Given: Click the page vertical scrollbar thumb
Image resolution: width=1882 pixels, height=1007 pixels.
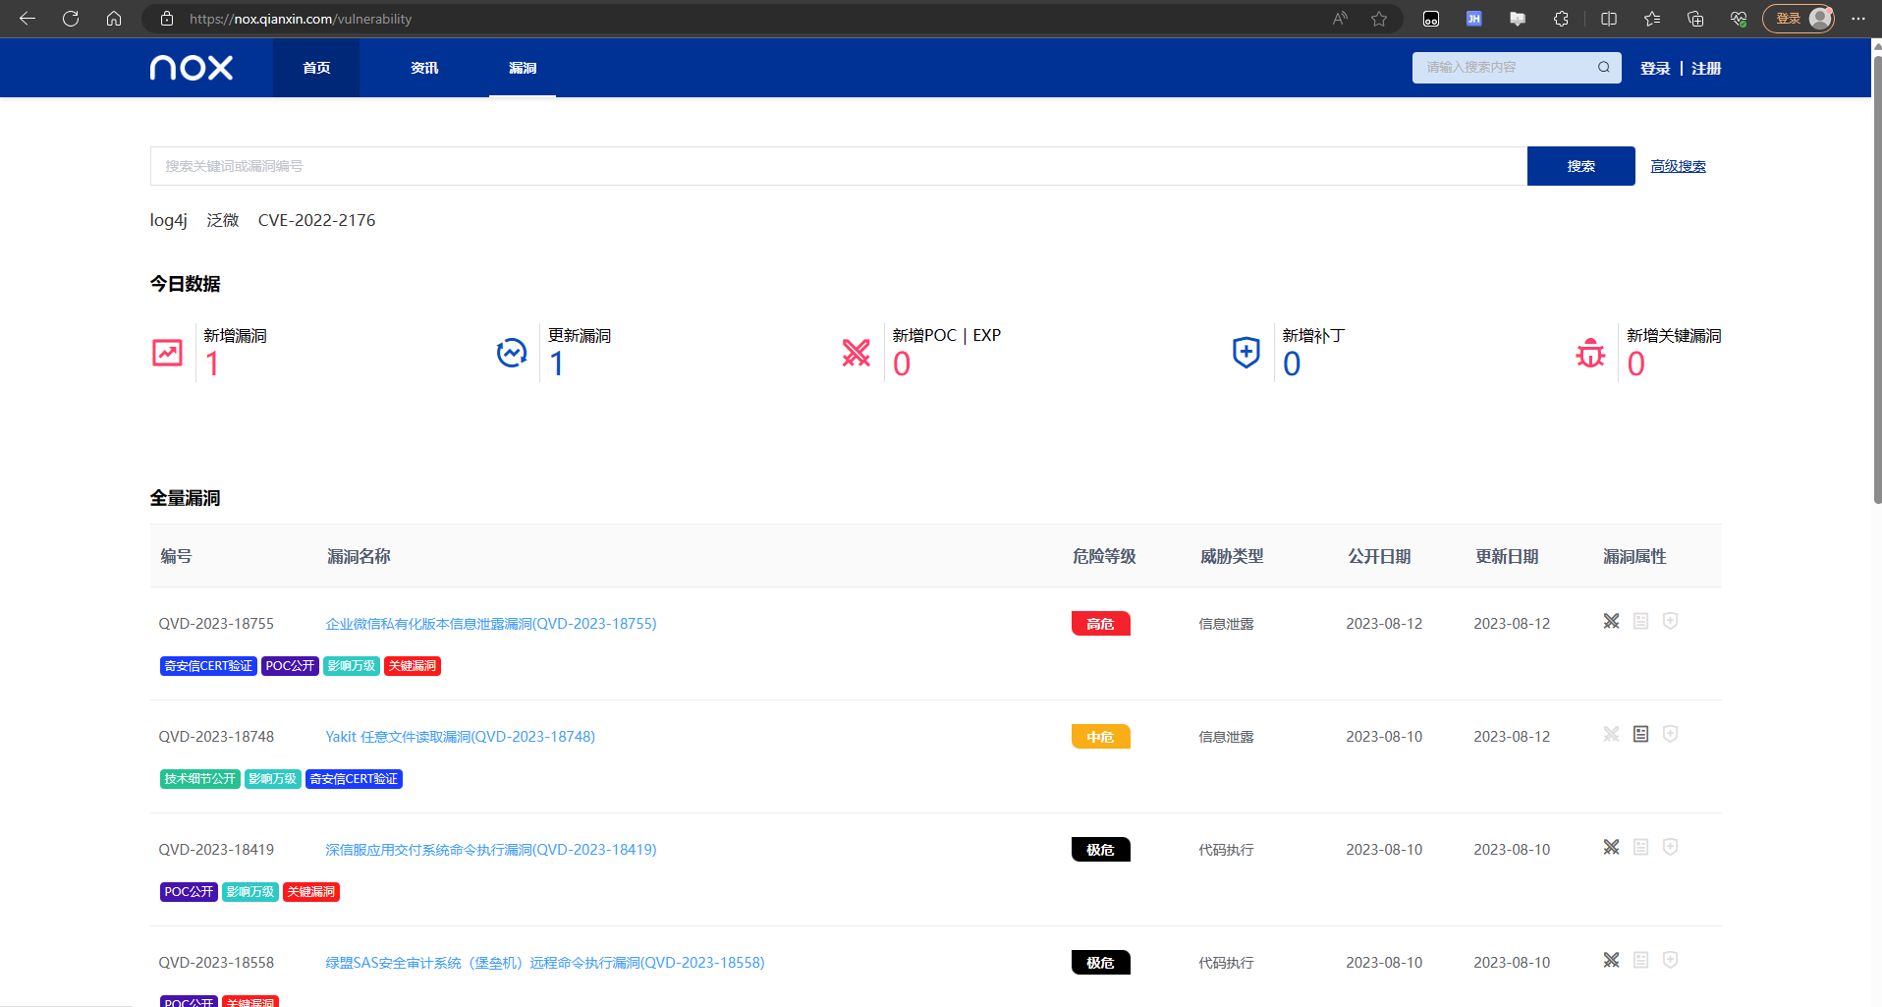Looking at the screenshot, I should [x=1877, y=280].
